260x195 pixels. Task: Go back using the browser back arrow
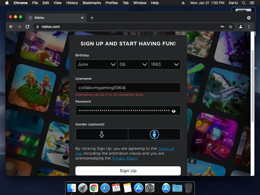(11, 27)
